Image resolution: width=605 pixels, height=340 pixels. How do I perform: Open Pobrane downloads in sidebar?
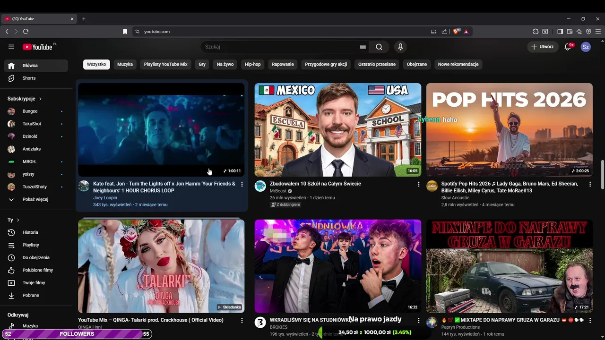click(36, 295)
